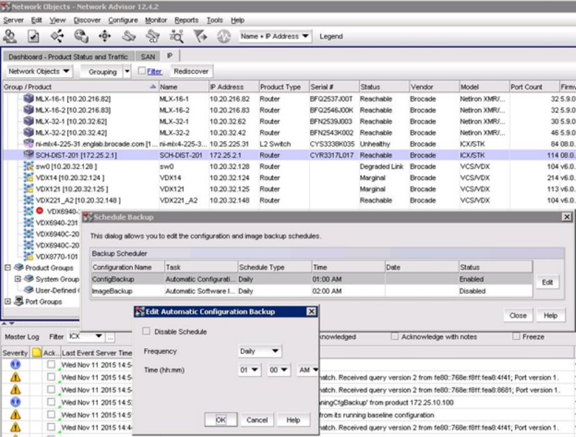The height and width of the screenshot is (437, 576).
Task: Click the Port Groups icon
Action: click(19, 302)
